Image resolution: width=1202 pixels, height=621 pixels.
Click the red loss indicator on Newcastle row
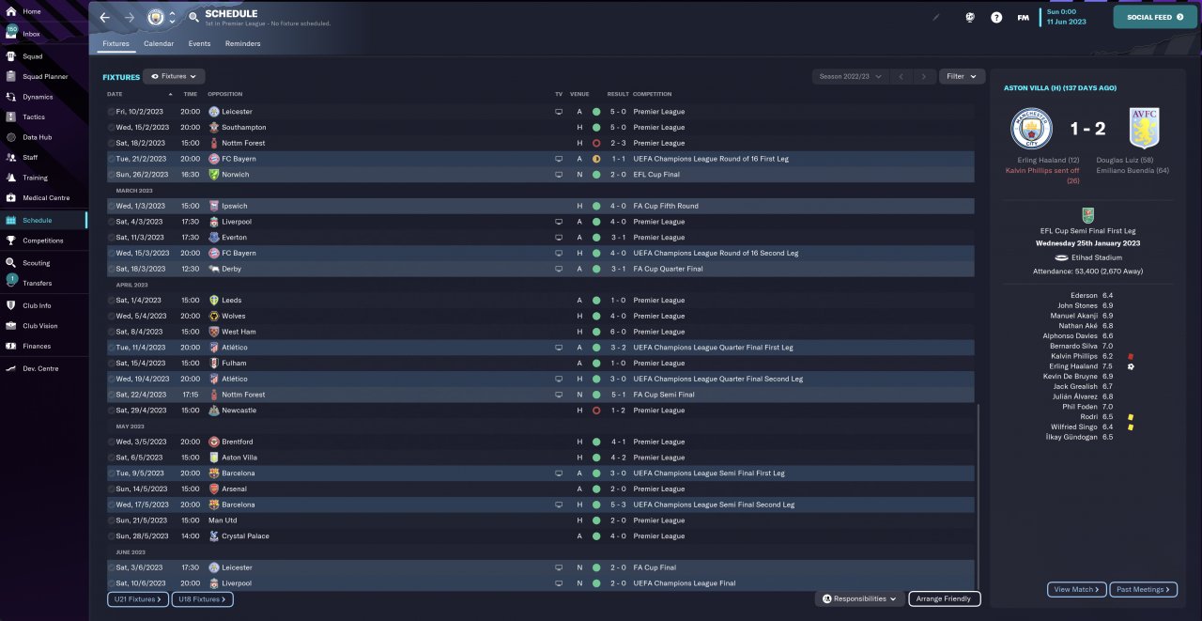pyautogui.click(x=596, y=411)
